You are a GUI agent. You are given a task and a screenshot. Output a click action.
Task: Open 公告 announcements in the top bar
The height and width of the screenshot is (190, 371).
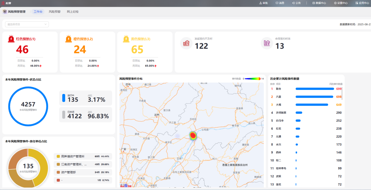click(296, 3)
